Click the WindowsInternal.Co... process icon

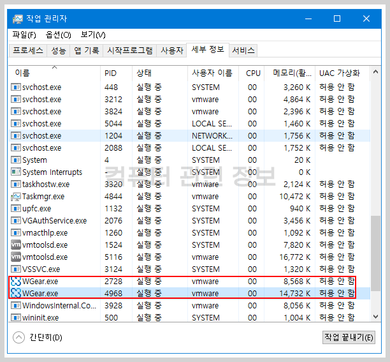(16, 305)
